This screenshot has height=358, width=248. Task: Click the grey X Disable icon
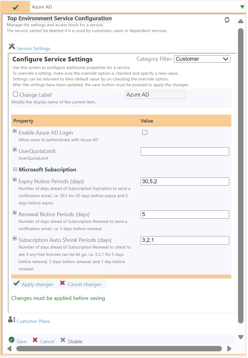click(x=63, y=340)
